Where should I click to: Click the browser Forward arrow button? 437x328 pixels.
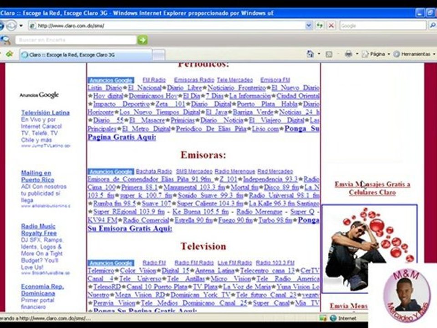[11, 26]
